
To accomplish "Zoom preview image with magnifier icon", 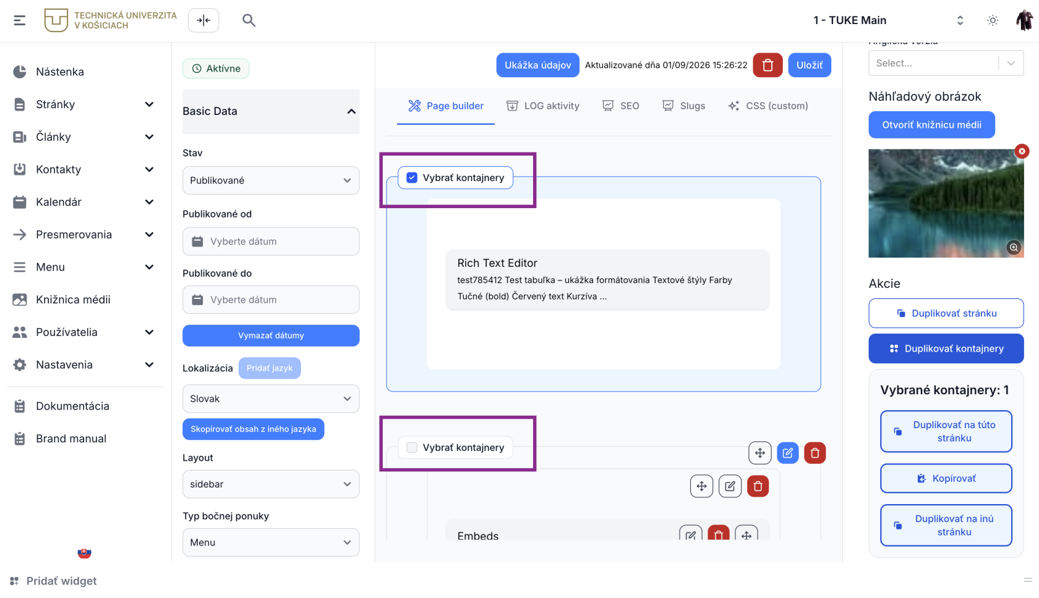I will (1014, 248).
